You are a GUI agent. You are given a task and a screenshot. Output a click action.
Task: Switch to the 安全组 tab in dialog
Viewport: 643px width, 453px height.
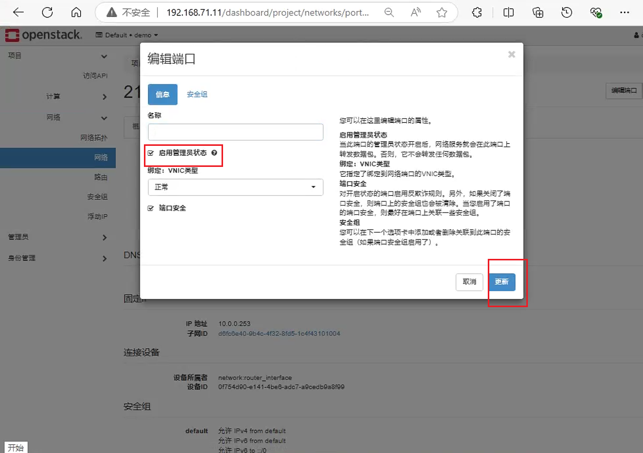point(197,95)
